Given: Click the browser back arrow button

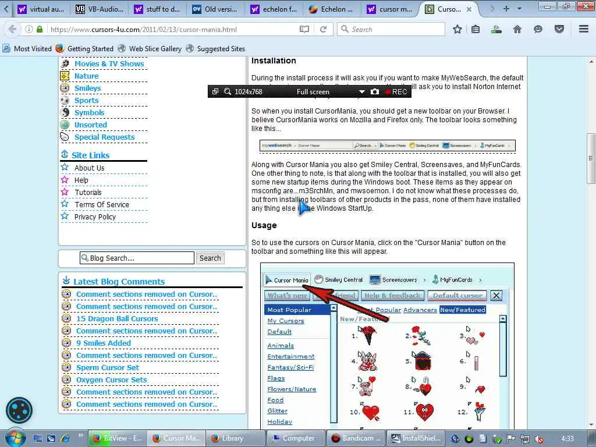Looking at the screenshot, I should [x=12, y=29].
